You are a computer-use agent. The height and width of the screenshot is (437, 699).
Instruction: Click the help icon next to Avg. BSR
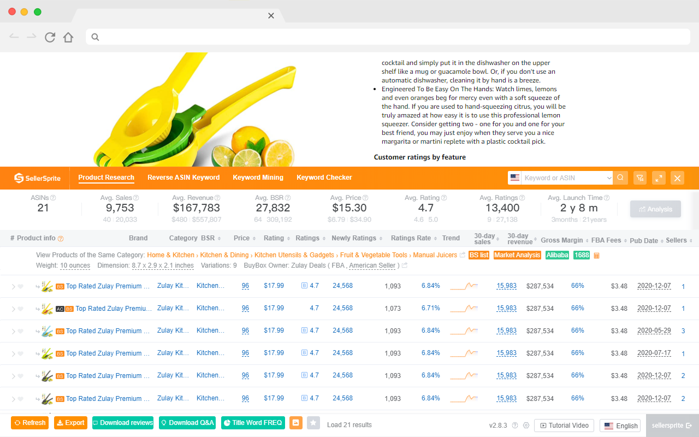click(x=288, y=198)
